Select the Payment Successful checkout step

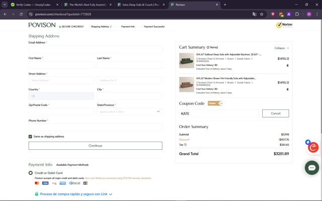click(154, 27)
